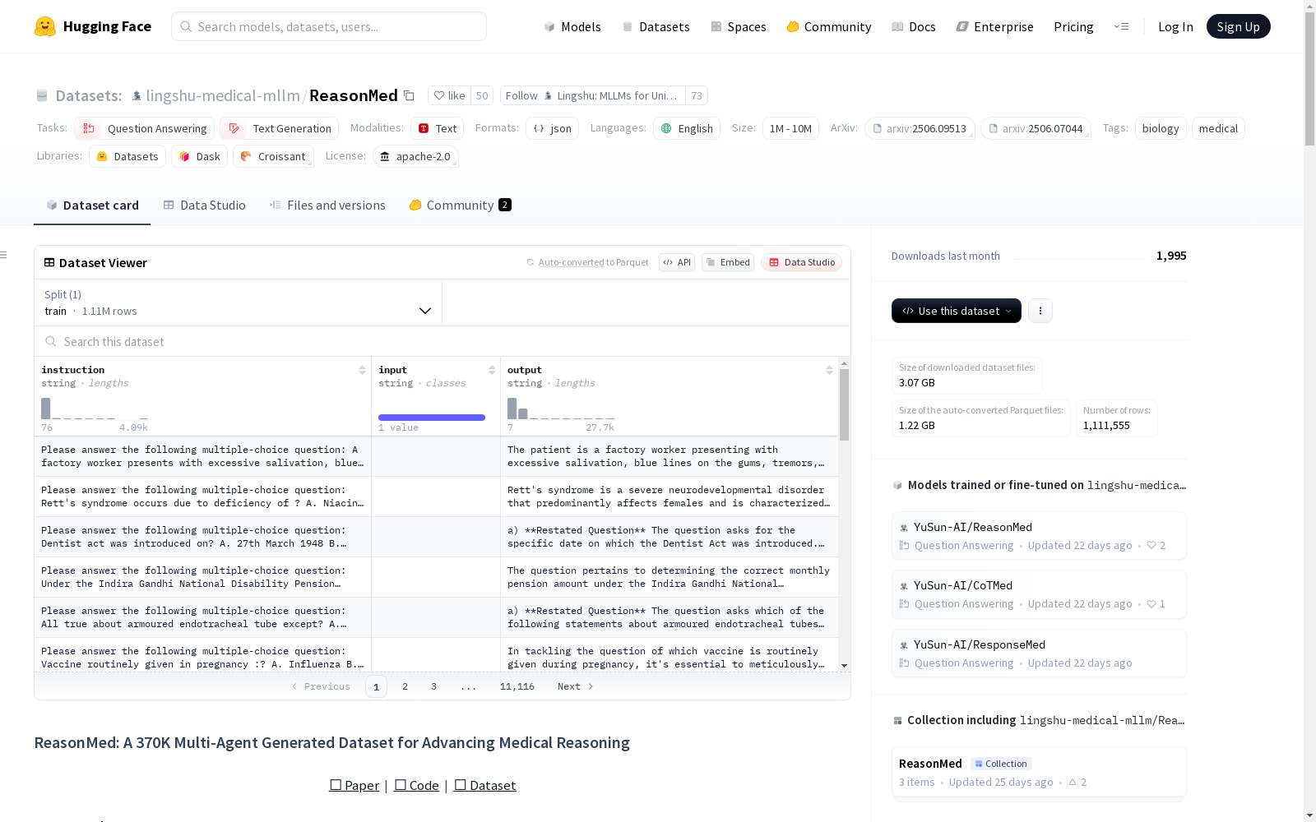Open Community in top navigation

coord(829,26)
